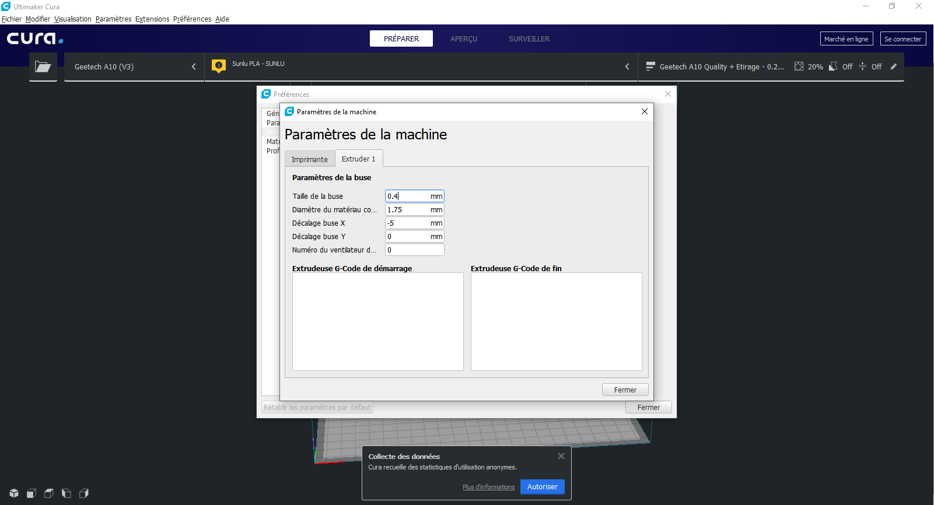The width and height of the screenshot is (934, 505).
Task: Focus the Décalage buse Y field
Action: pos(415,236)
